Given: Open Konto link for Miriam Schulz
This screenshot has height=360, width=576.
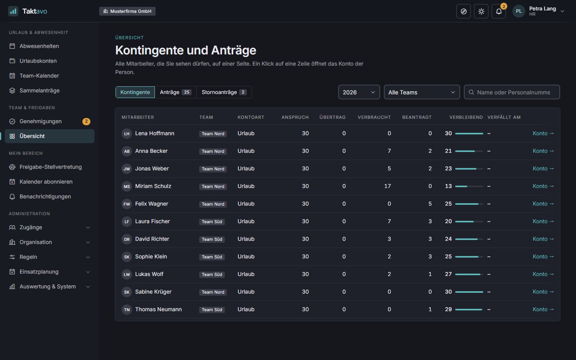Looking at the screenshot, I should [543, 186].
